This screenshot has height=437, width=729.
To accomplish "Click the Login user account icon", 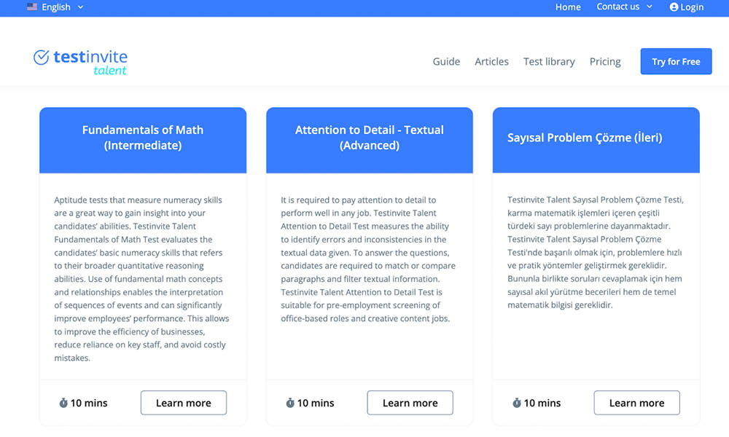I will (674, 7).
